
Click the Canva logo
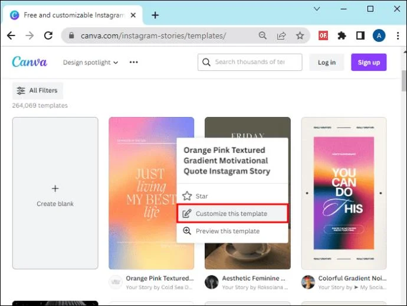29,62
